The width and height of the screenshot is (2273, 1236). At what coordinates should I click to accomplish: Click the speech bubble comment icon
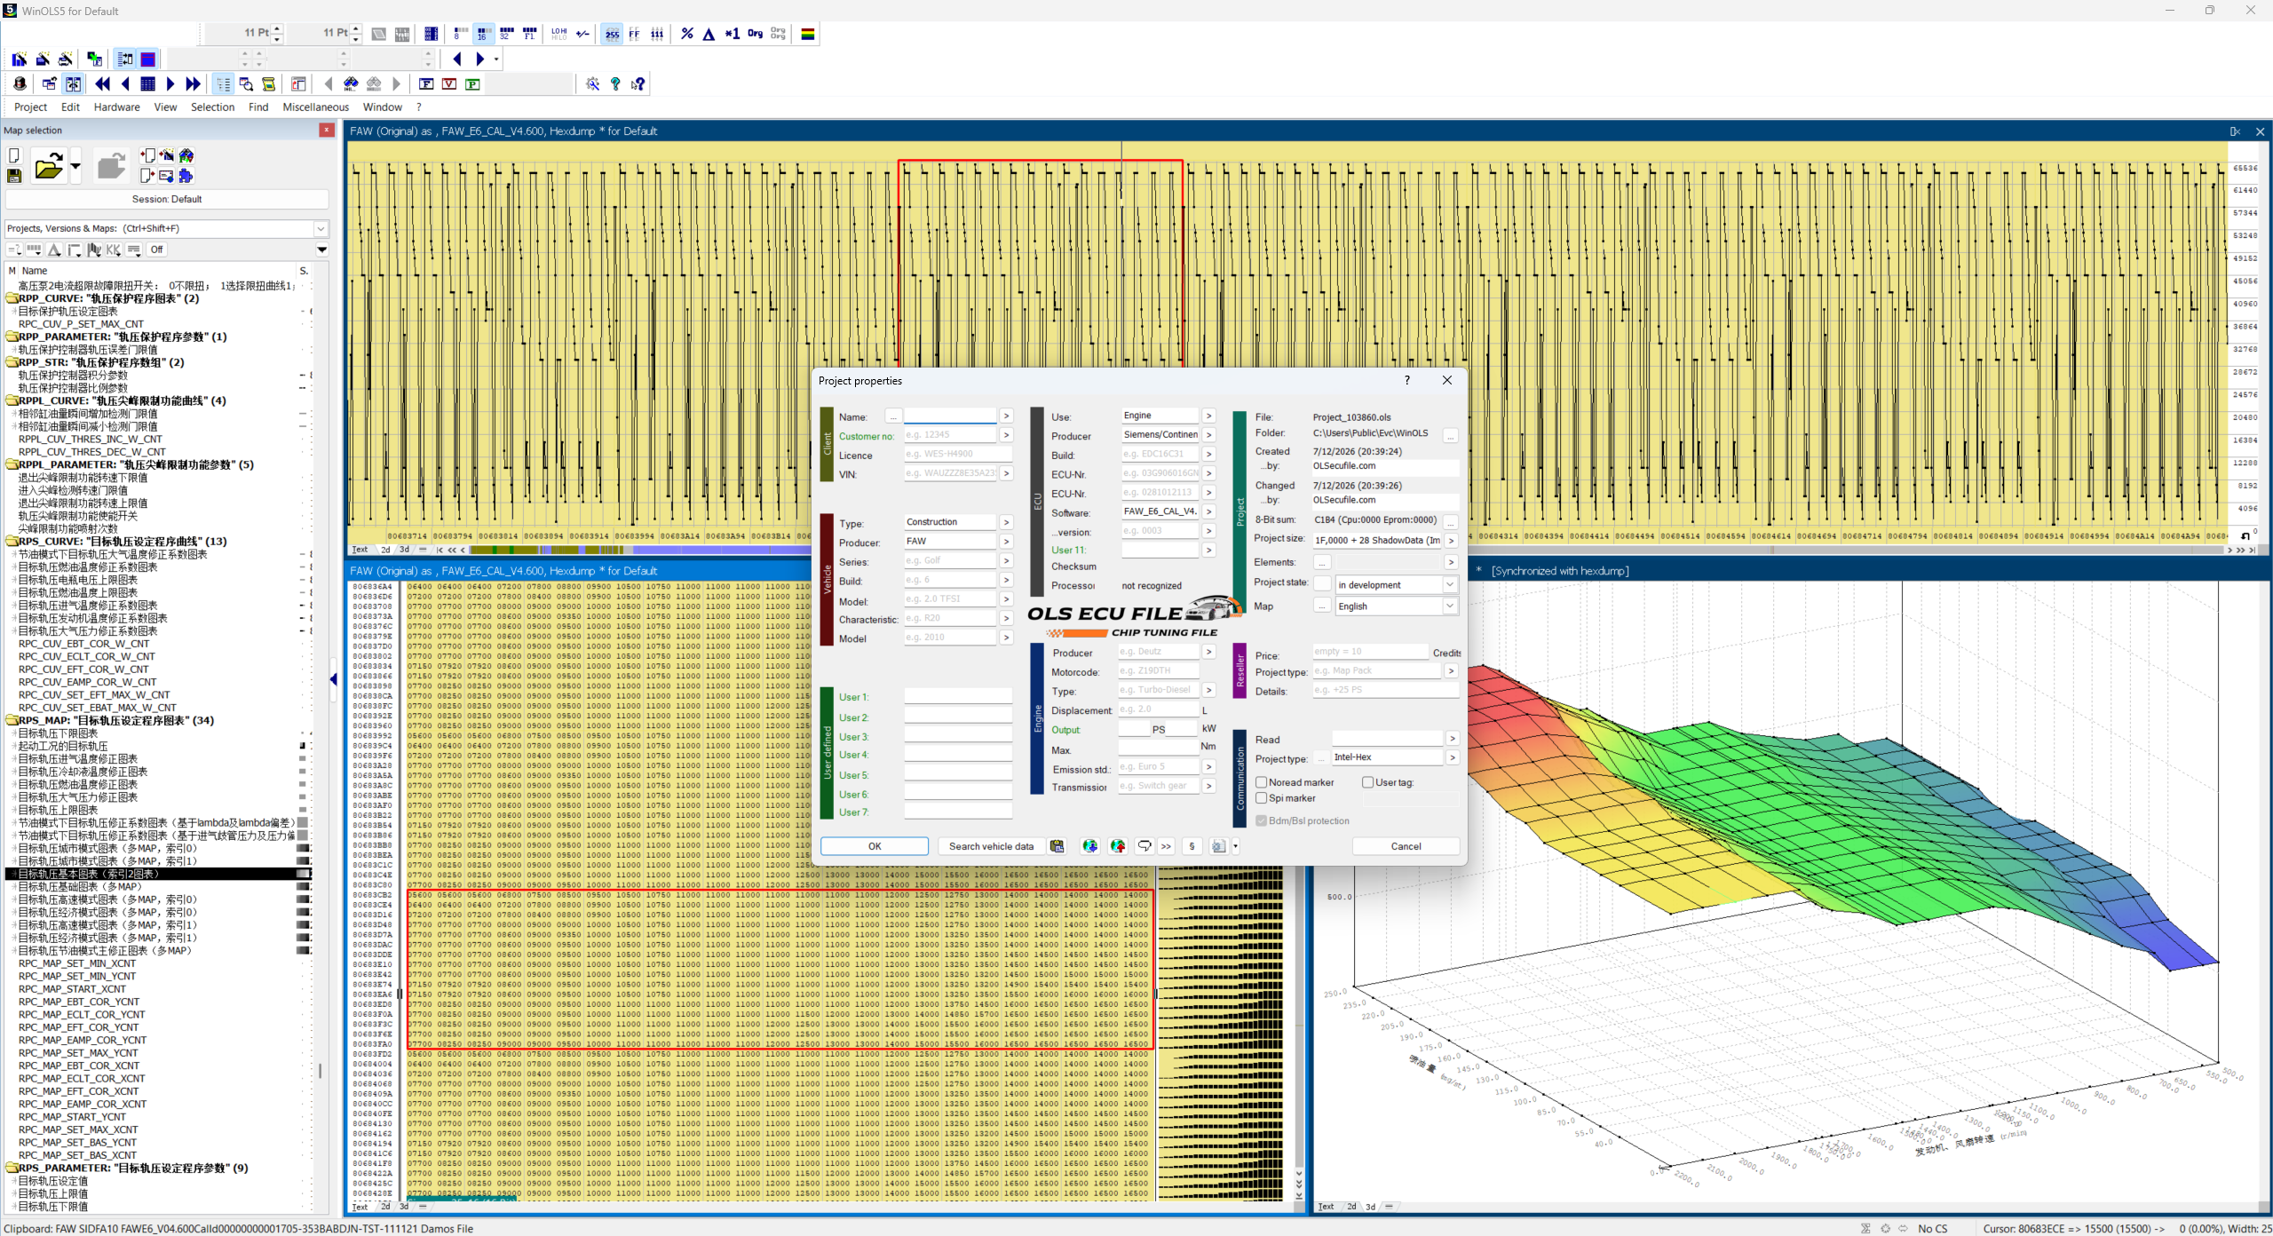click(x=1144, y=846)
